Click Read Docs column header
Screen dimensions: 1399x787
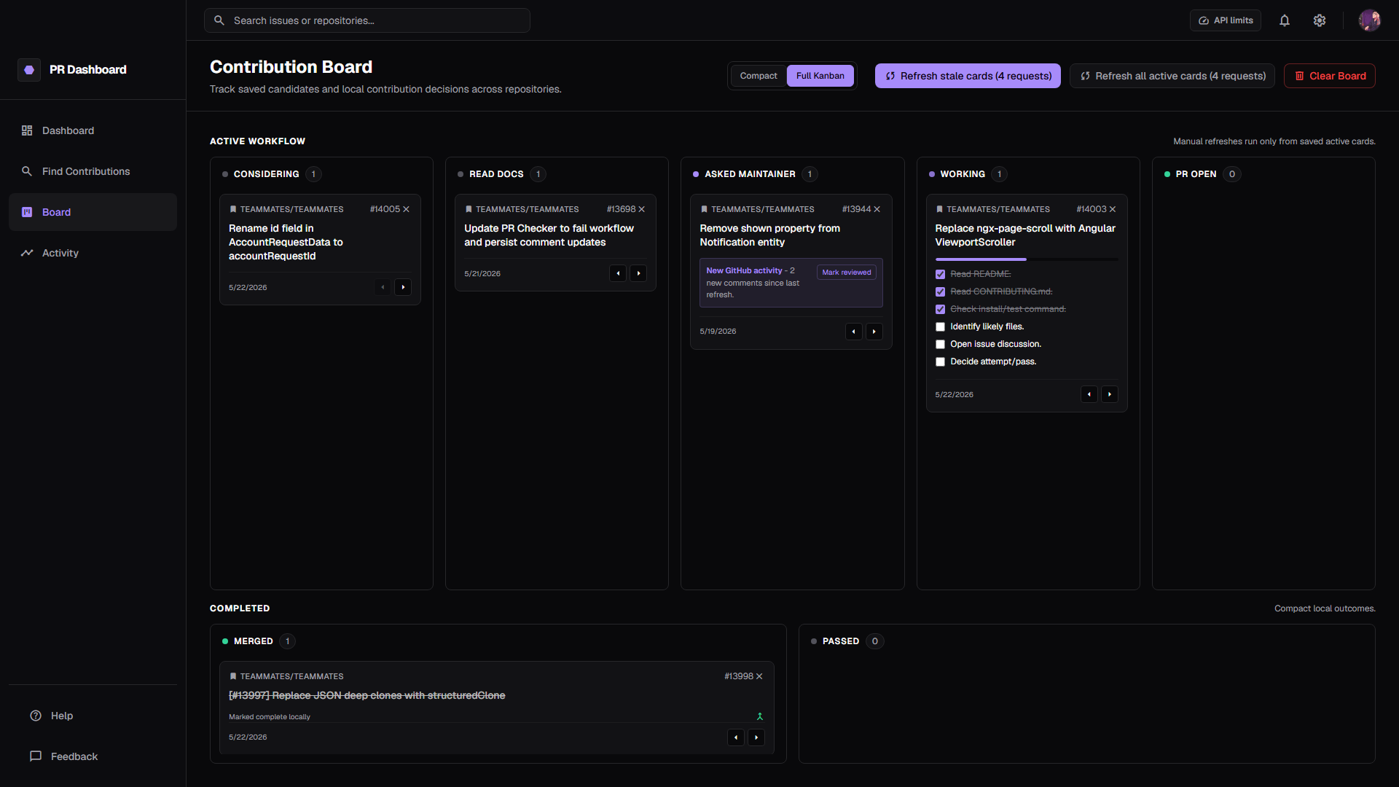[x=496, y=174]
